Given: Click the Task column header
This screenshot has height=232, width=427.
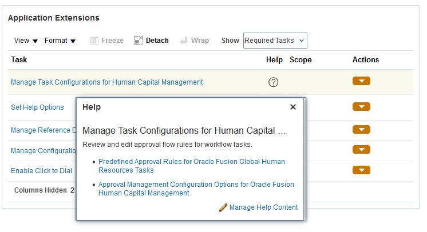Looking at the screenshot, I should click(x=19, y=59).
